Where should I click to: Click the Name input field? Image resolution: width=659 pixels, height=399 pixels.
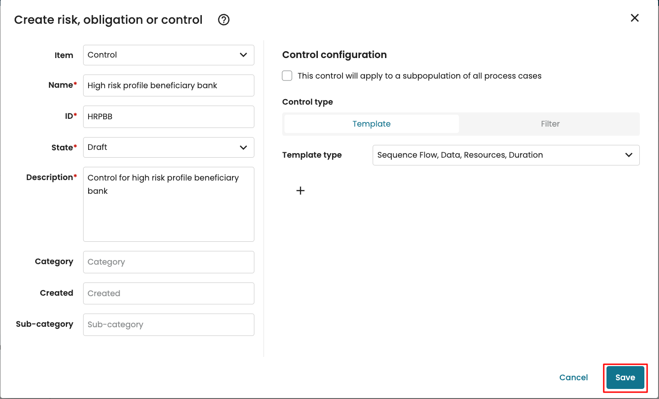168,85
